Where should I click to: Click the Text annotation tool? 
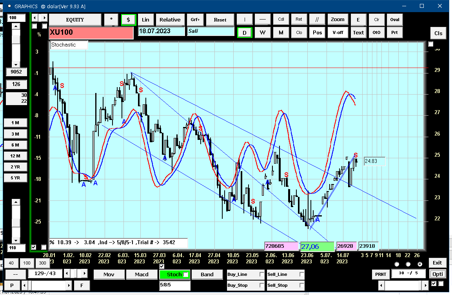358,32
